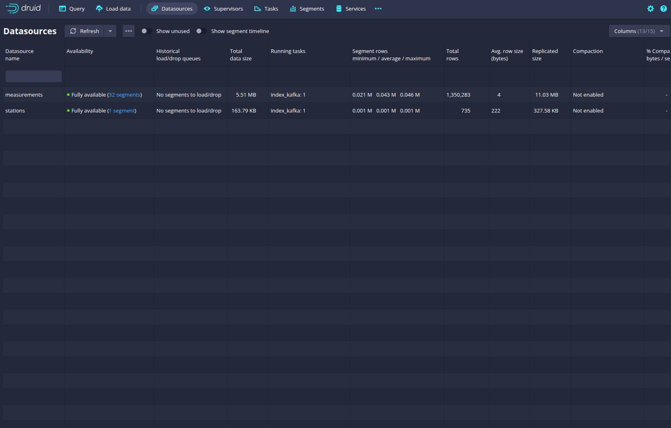Open the Tasks tab
This screenshot has height=428, width=671.
coord(266,9)
